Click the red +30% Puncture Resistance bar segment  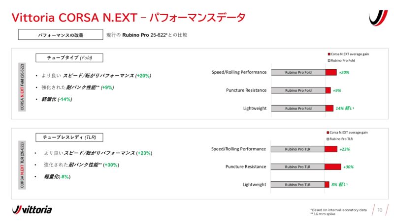pos(333,167)
